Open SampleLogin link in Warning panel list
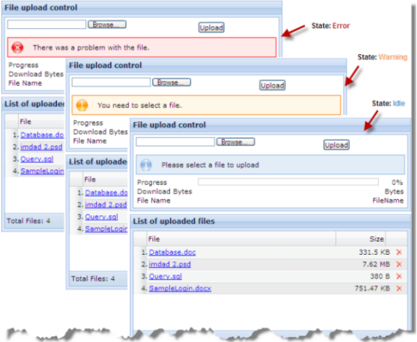This screenshot has height=342, width=417. pyautogui.click(x=106, y=229)
